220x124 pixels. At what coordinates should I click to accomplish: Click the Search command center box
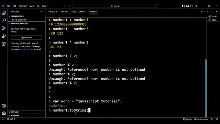tap(115, 6)
